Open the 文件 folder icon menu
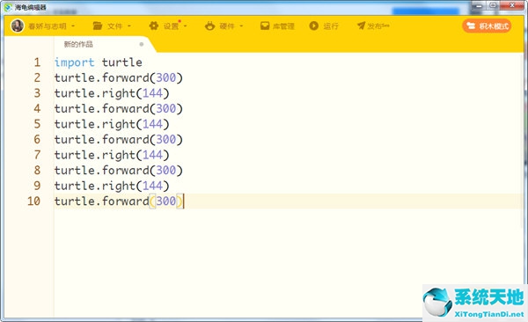528x322 pixels. coord(98,26)
